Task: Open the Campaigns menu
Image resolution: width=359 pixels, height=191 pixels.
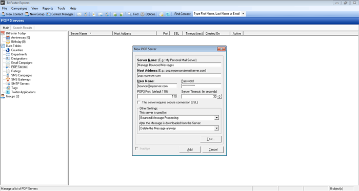Action: [x=19, y=8]
